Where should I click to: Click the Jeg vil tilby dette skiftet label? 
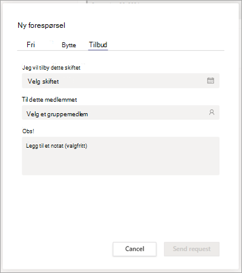point(51,68)
